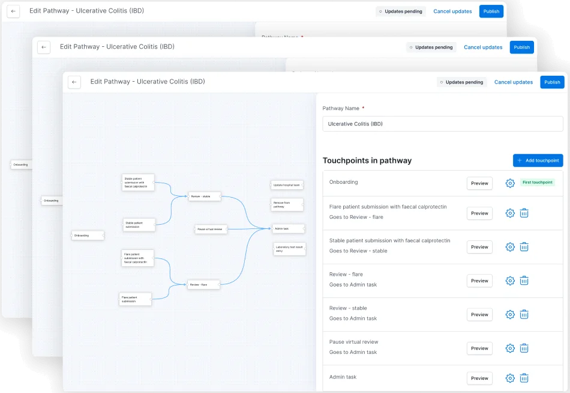The height and width of the screenshot is (393, 570).
Task: Click 'Goes to Review - stable' text
Action: [358, 251]
